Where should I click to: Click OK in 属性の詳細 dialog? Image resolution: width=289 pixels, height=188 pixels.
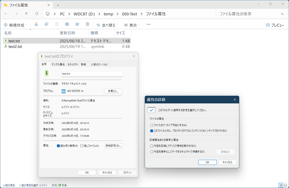(x=207, y=162)
